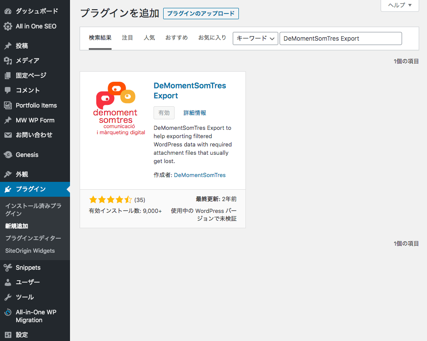Click the sliders icon beside 設定
The image size is (427, 341).
pos(8,335)
